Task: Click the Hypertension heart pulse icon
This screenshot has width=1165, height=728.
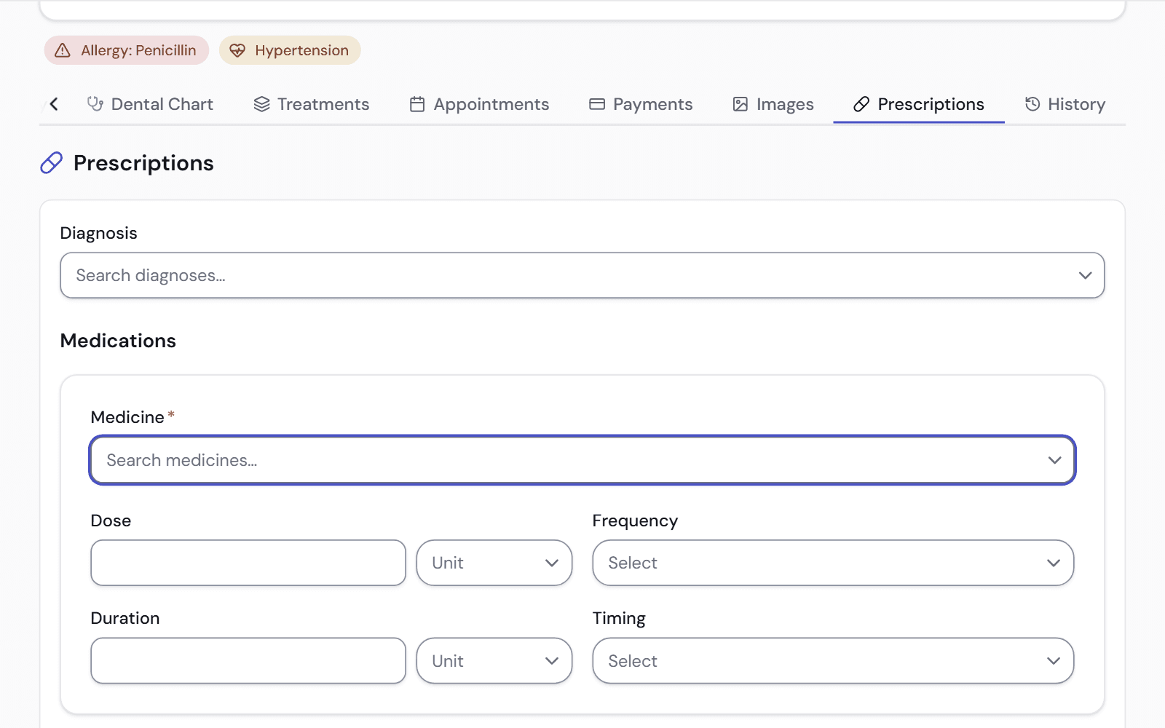Action: click(237, 50)
